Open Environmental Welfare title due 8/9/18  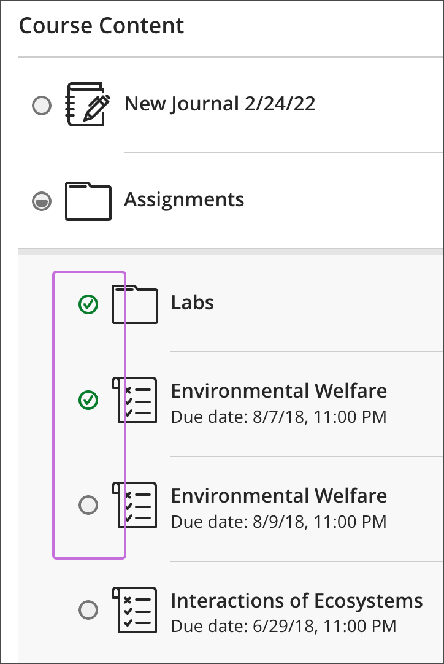(x=278, y=495)
